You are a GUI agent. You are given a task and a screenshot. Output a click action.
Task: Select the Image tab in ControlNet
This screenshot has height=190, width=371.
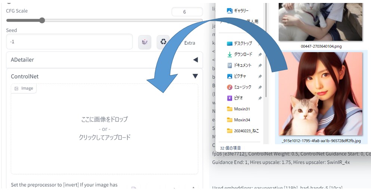24,88
